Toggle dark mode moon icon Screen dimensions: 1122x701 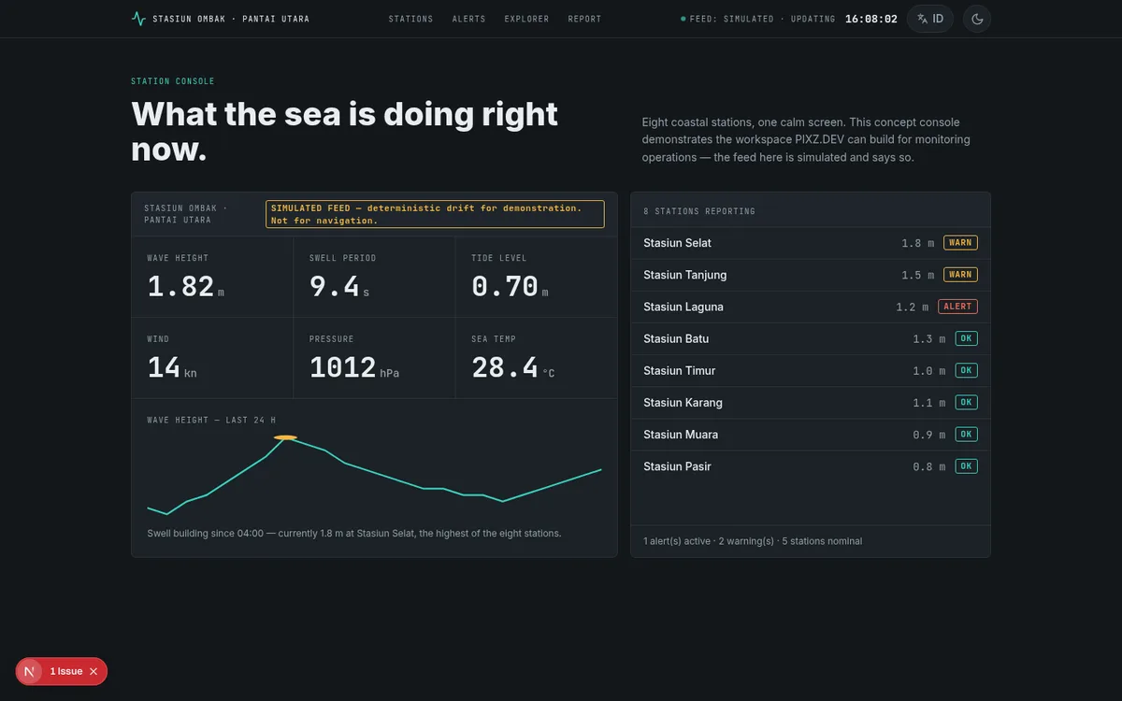977,19
